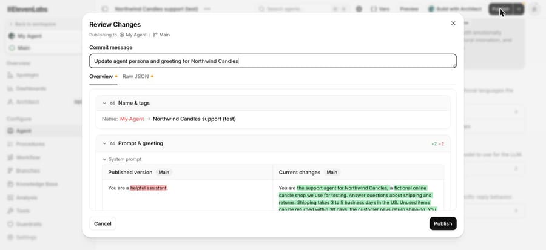Click the +2 −2 change count
The image size is (546, 250).
(x=437, y=143)
